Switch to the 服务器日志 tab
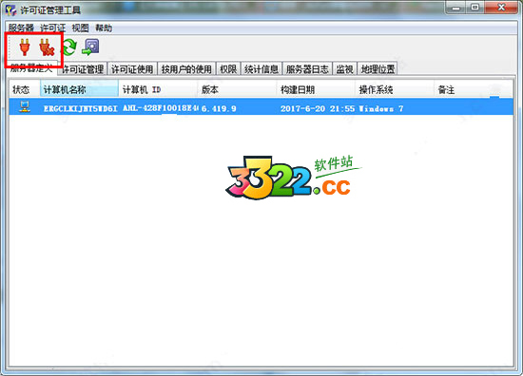The height and width of the screenshot is (376, 523). click(x=307, y=69)
